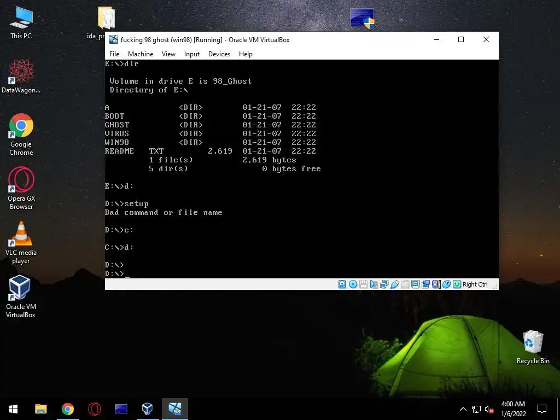Open File Explorer from the taskbar
Screen dimensions: 560x420
coord(40,409)
